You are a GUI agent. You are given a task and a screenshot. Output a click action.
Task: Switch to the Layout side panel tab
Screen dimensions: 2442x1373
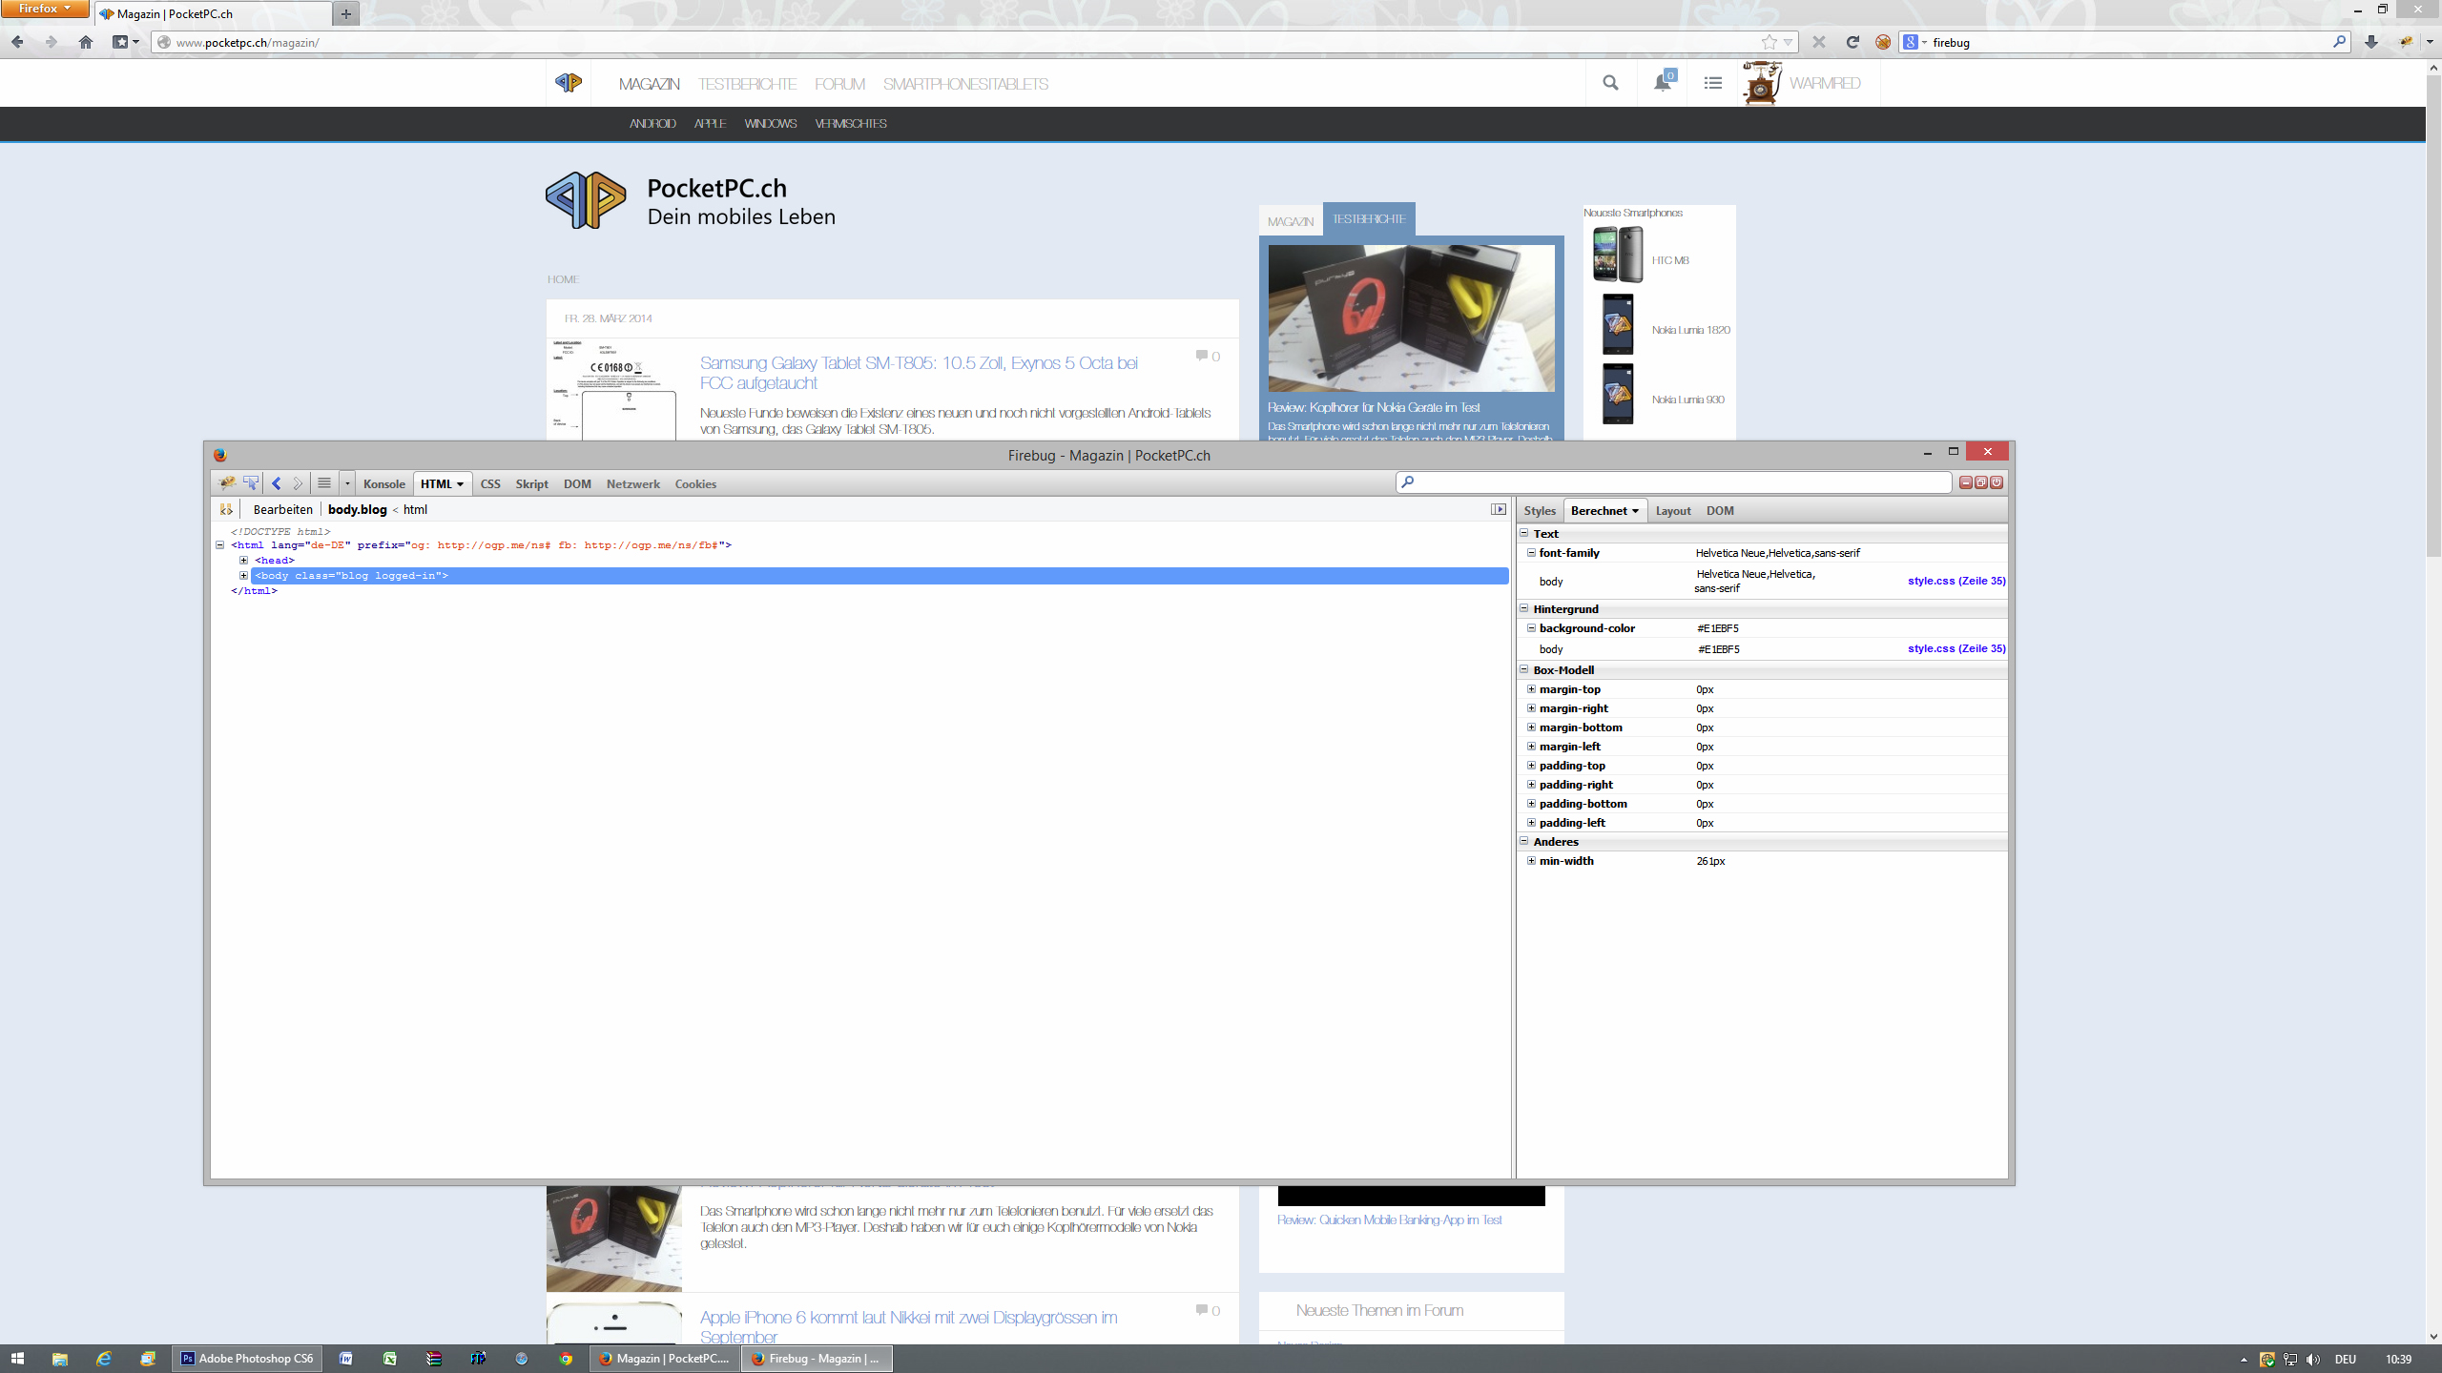pyautogui.click(x=1673, y=511)
